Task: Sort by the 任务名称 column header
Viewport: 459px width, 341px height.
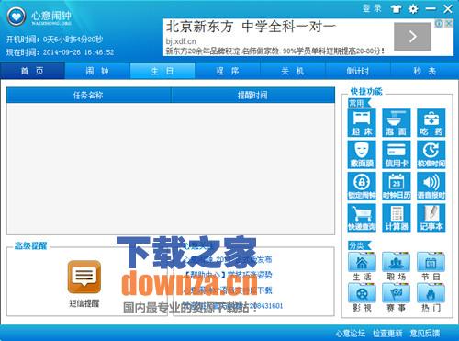Action: [88, 95]
